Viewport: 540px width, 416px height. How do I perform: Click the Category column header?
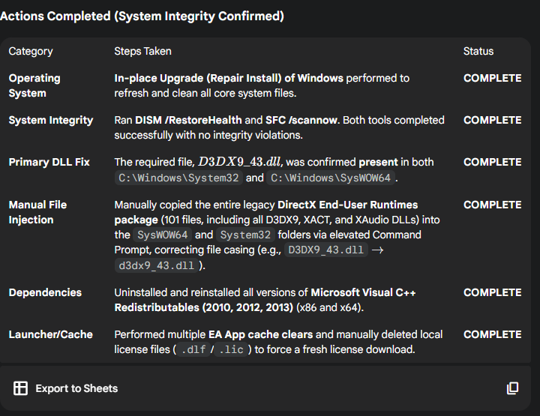click(31, 51)
